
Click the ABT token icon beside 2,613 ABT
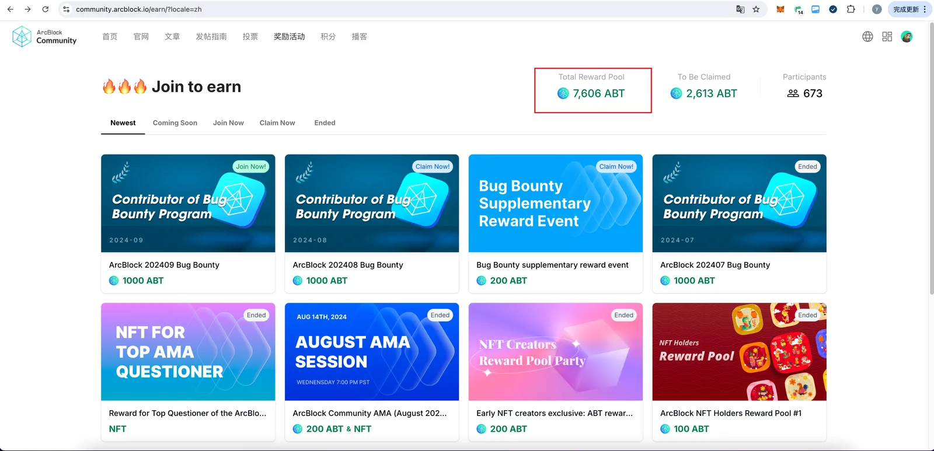pyautogui.click(x=677, y=93)
